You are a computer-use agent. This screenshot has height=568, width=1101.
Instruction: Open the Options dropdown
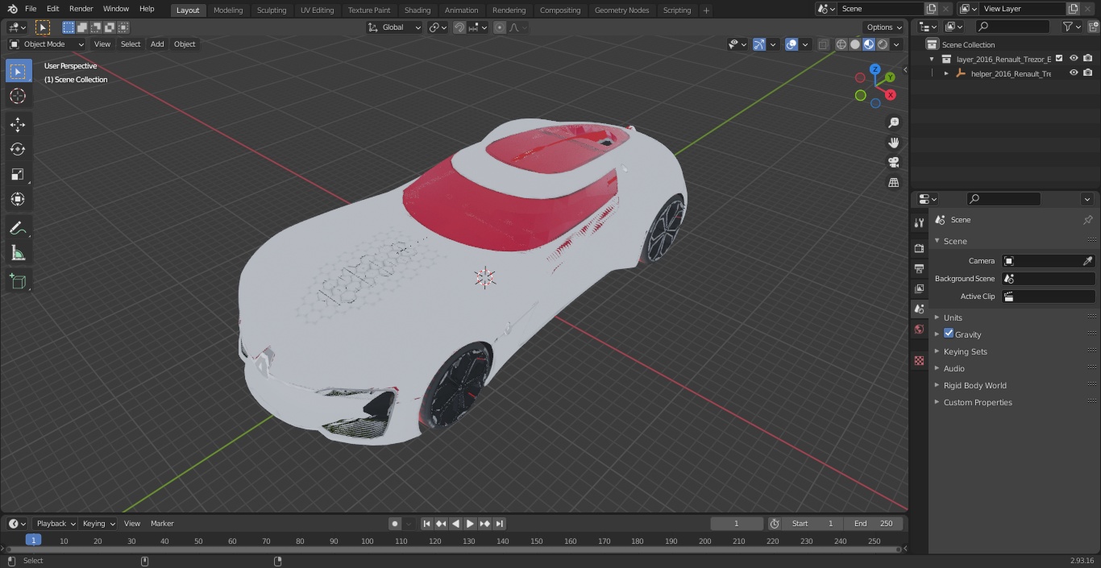tap(885, 27)
